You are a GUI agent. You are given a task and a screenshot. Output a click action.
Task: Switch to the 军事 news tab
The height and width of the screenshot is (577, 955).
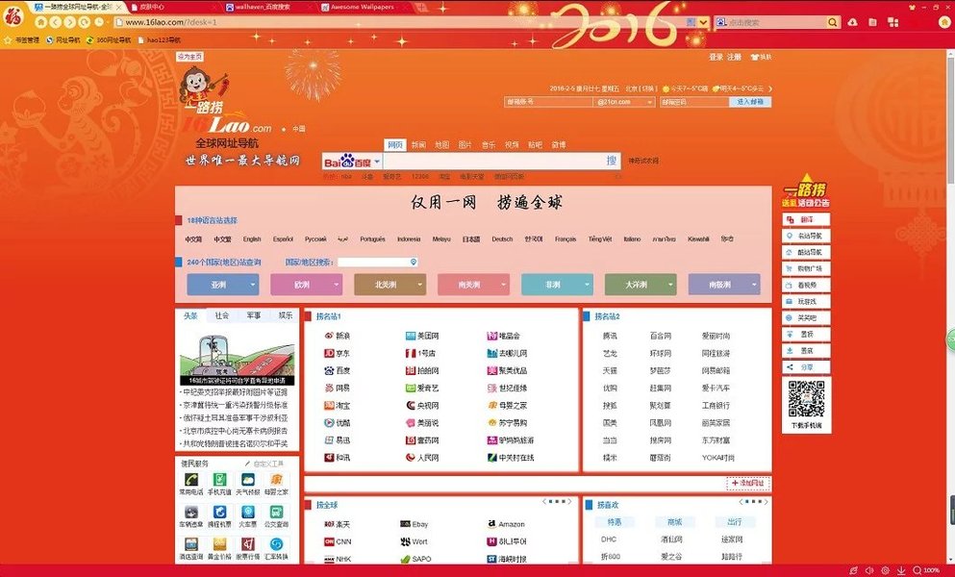point(254,315)
